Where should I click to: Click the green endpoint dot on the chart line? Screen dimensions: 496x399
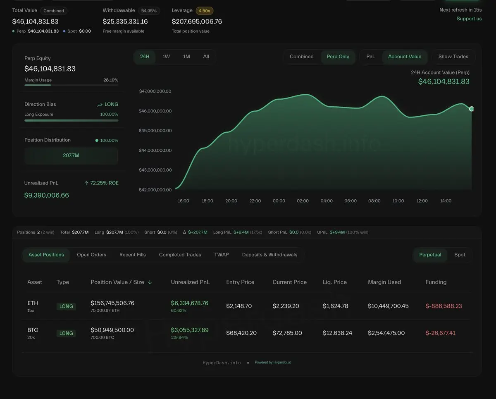pyautogui.click(x=471, y=109)
